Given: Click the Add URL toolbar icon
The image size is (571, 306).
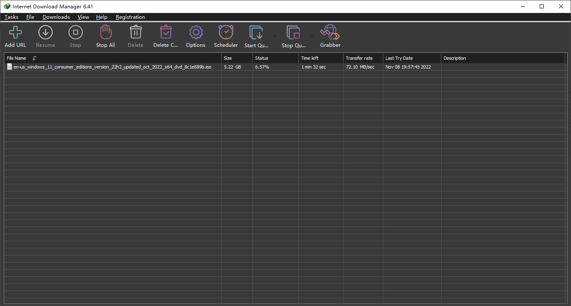Looking at the screenshot, I should [15, 33].
